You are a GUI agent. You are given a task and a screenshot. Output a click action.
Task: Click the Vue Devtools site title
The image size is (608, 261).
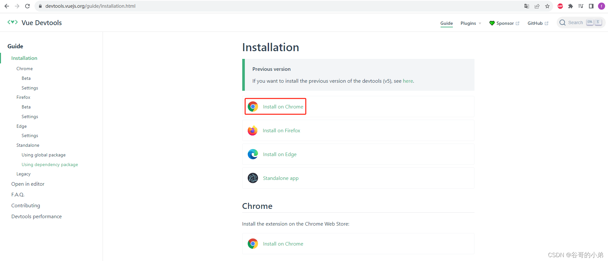point(42,23)
